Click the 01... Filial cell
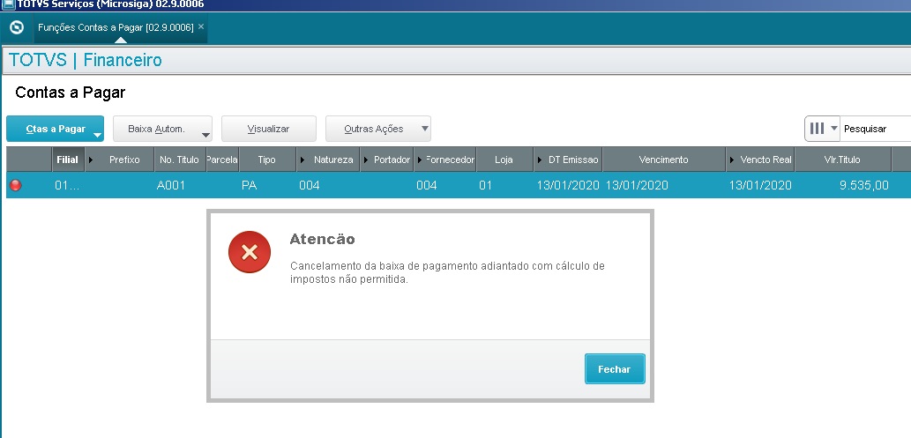The image size is (911, 438). point(67,185)
